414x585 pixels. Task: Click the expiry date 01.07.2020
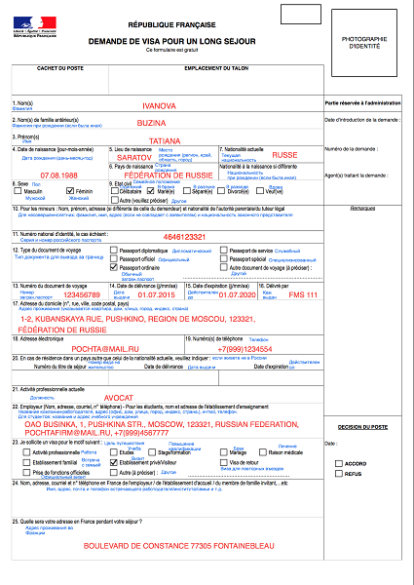238,294
